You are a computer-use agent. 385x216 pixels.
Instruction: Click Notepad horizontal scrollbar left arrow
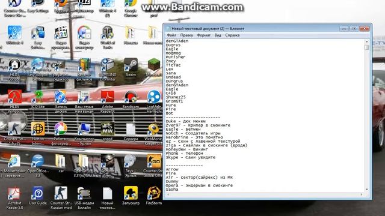(168, 194)
